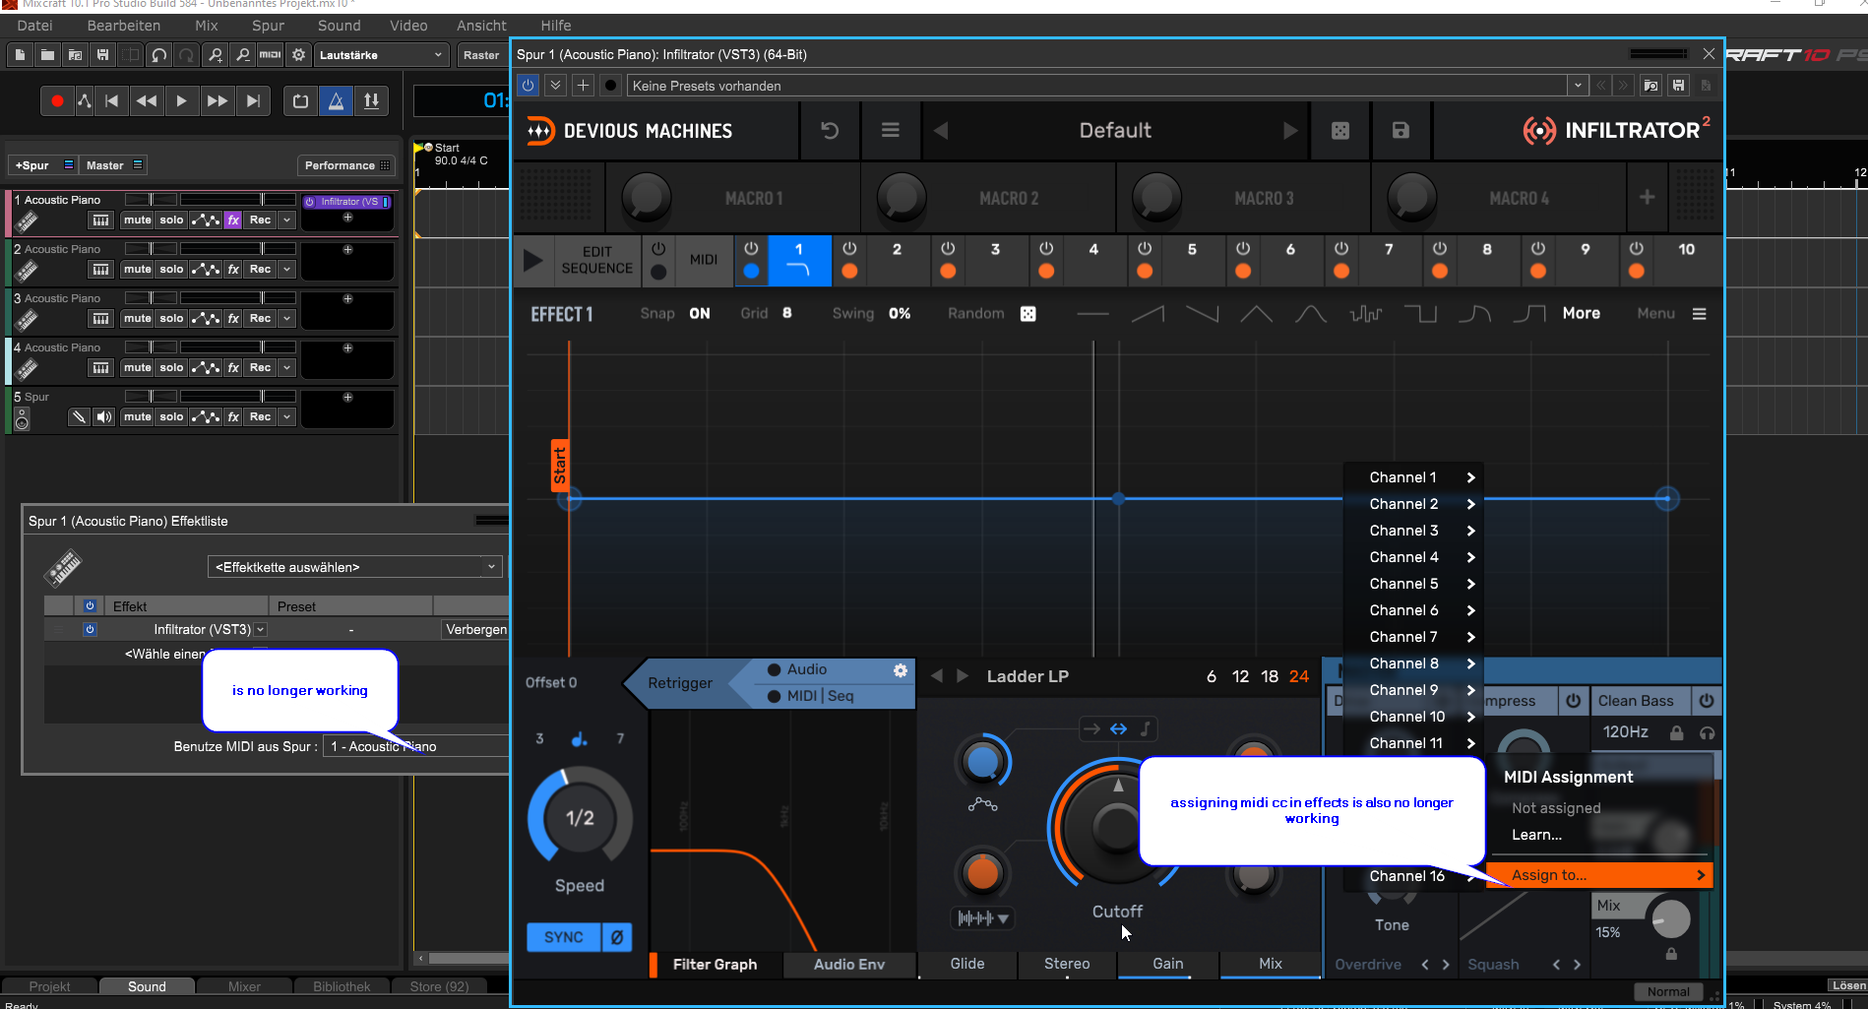Expand Channel 1 submenu
Screen dimensions: 1868x1009
[1414, 477]
